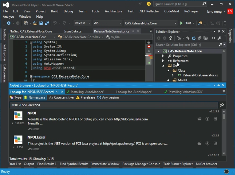Click the red error indicator in editor margin

[x=149, y=47]
